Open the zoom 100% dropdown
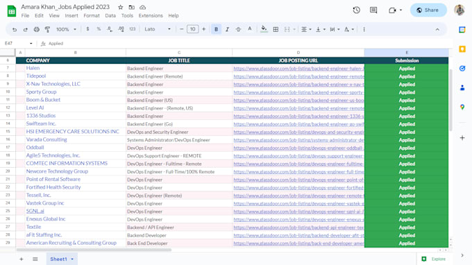Screen dimensions: 472x265 pos(66,29)
